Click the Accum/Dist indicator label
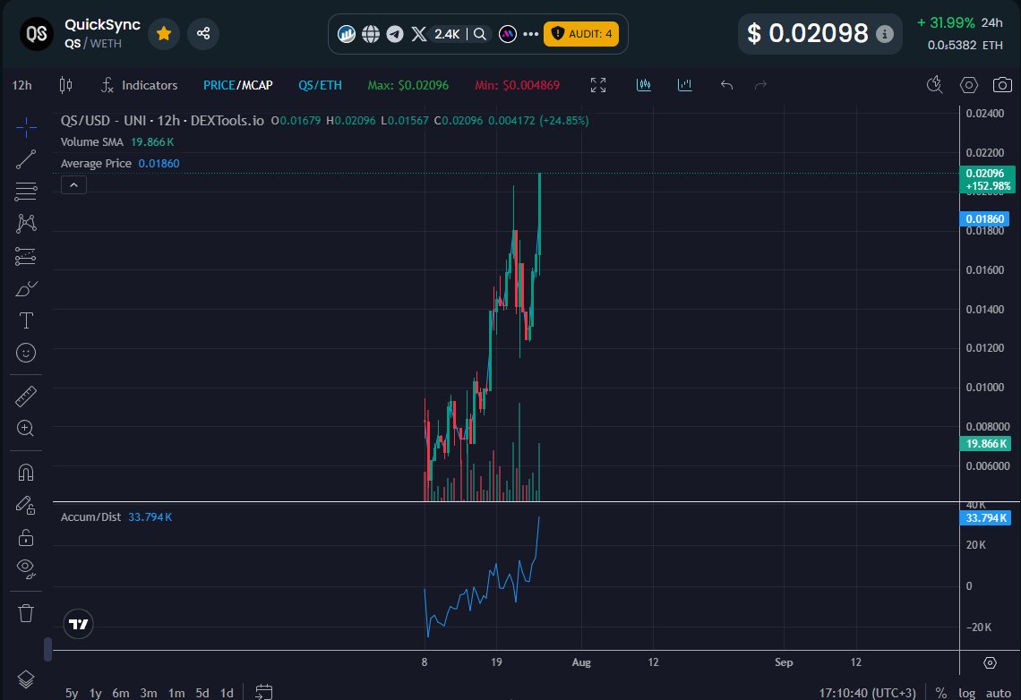The width and height of the screenshot is (1021, 700). [90, 517]
